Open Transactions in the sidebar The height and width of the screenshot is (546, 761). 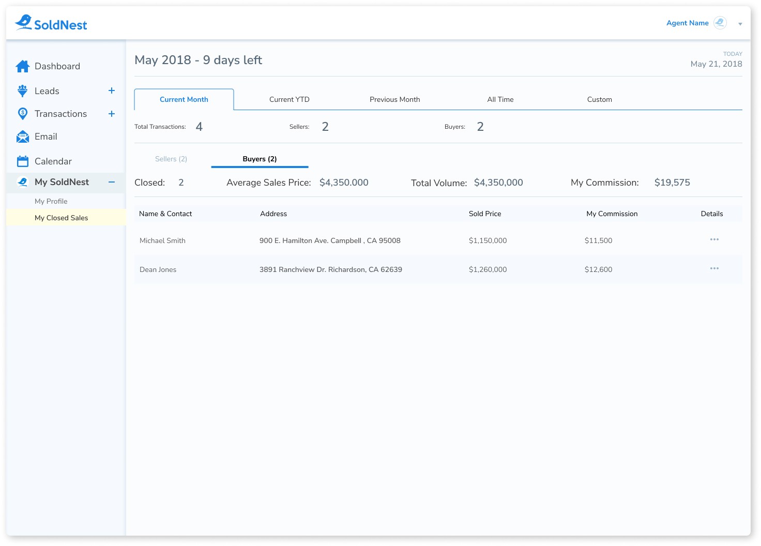pyautogui.click(x=61, y=114)
